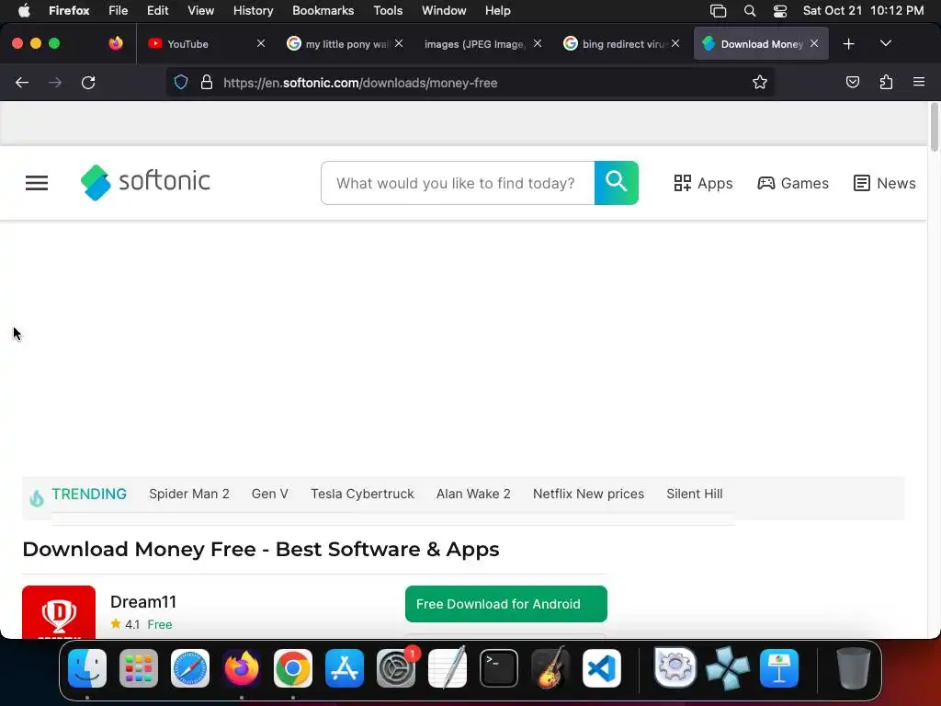
Task: Switch to the images (JPEG Image) tab
Action: click(x=483, y=44)
